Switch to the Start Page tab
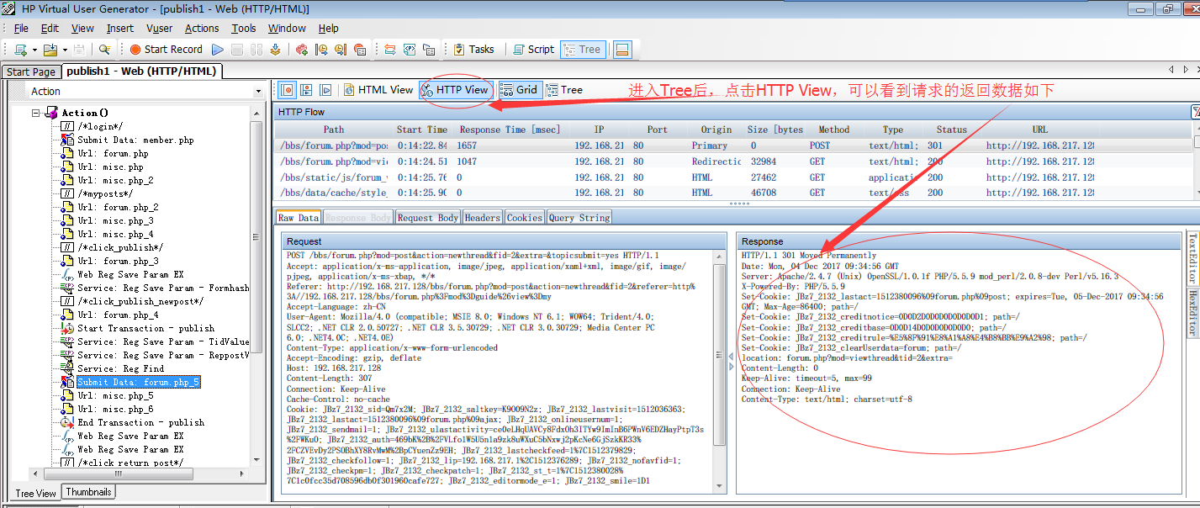 31,71
